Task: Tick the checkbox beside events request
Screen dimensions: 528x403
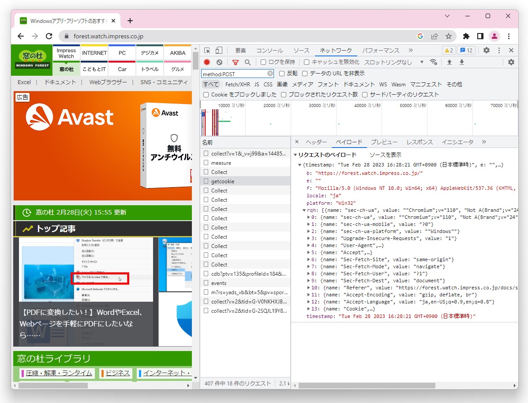Action: tap(206, 283)
